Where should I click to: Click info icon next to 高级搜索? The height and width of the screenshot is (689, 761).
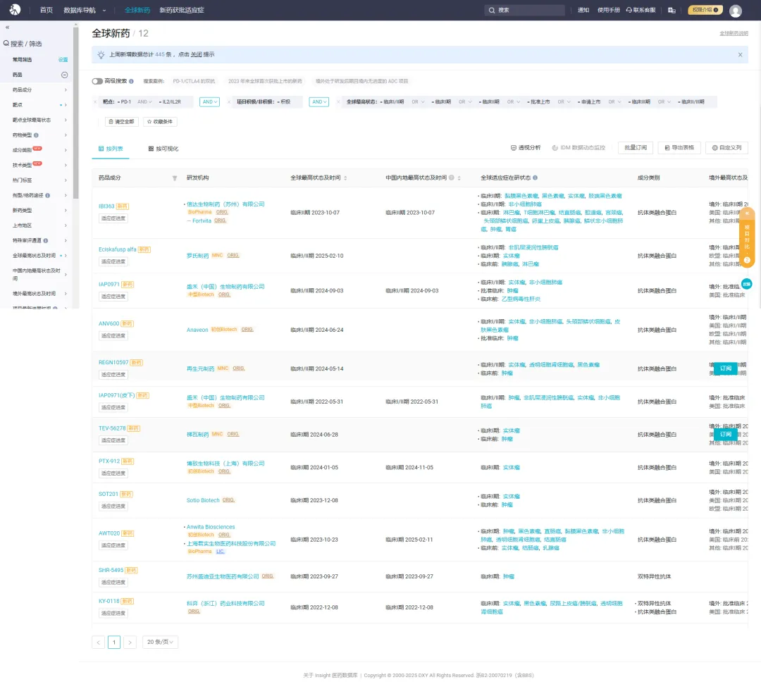coord(132,81)
